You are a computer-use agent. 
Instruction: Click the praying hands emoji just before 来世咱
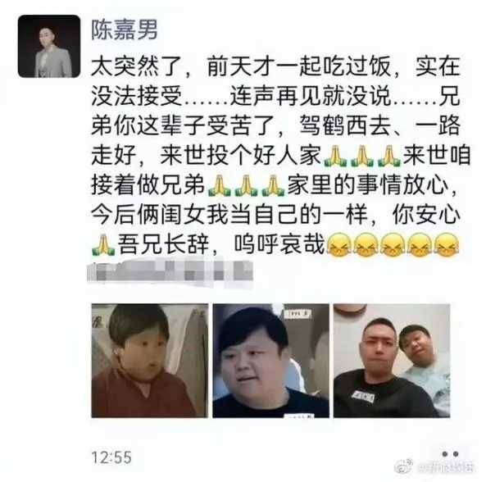(x=390, y=156)
